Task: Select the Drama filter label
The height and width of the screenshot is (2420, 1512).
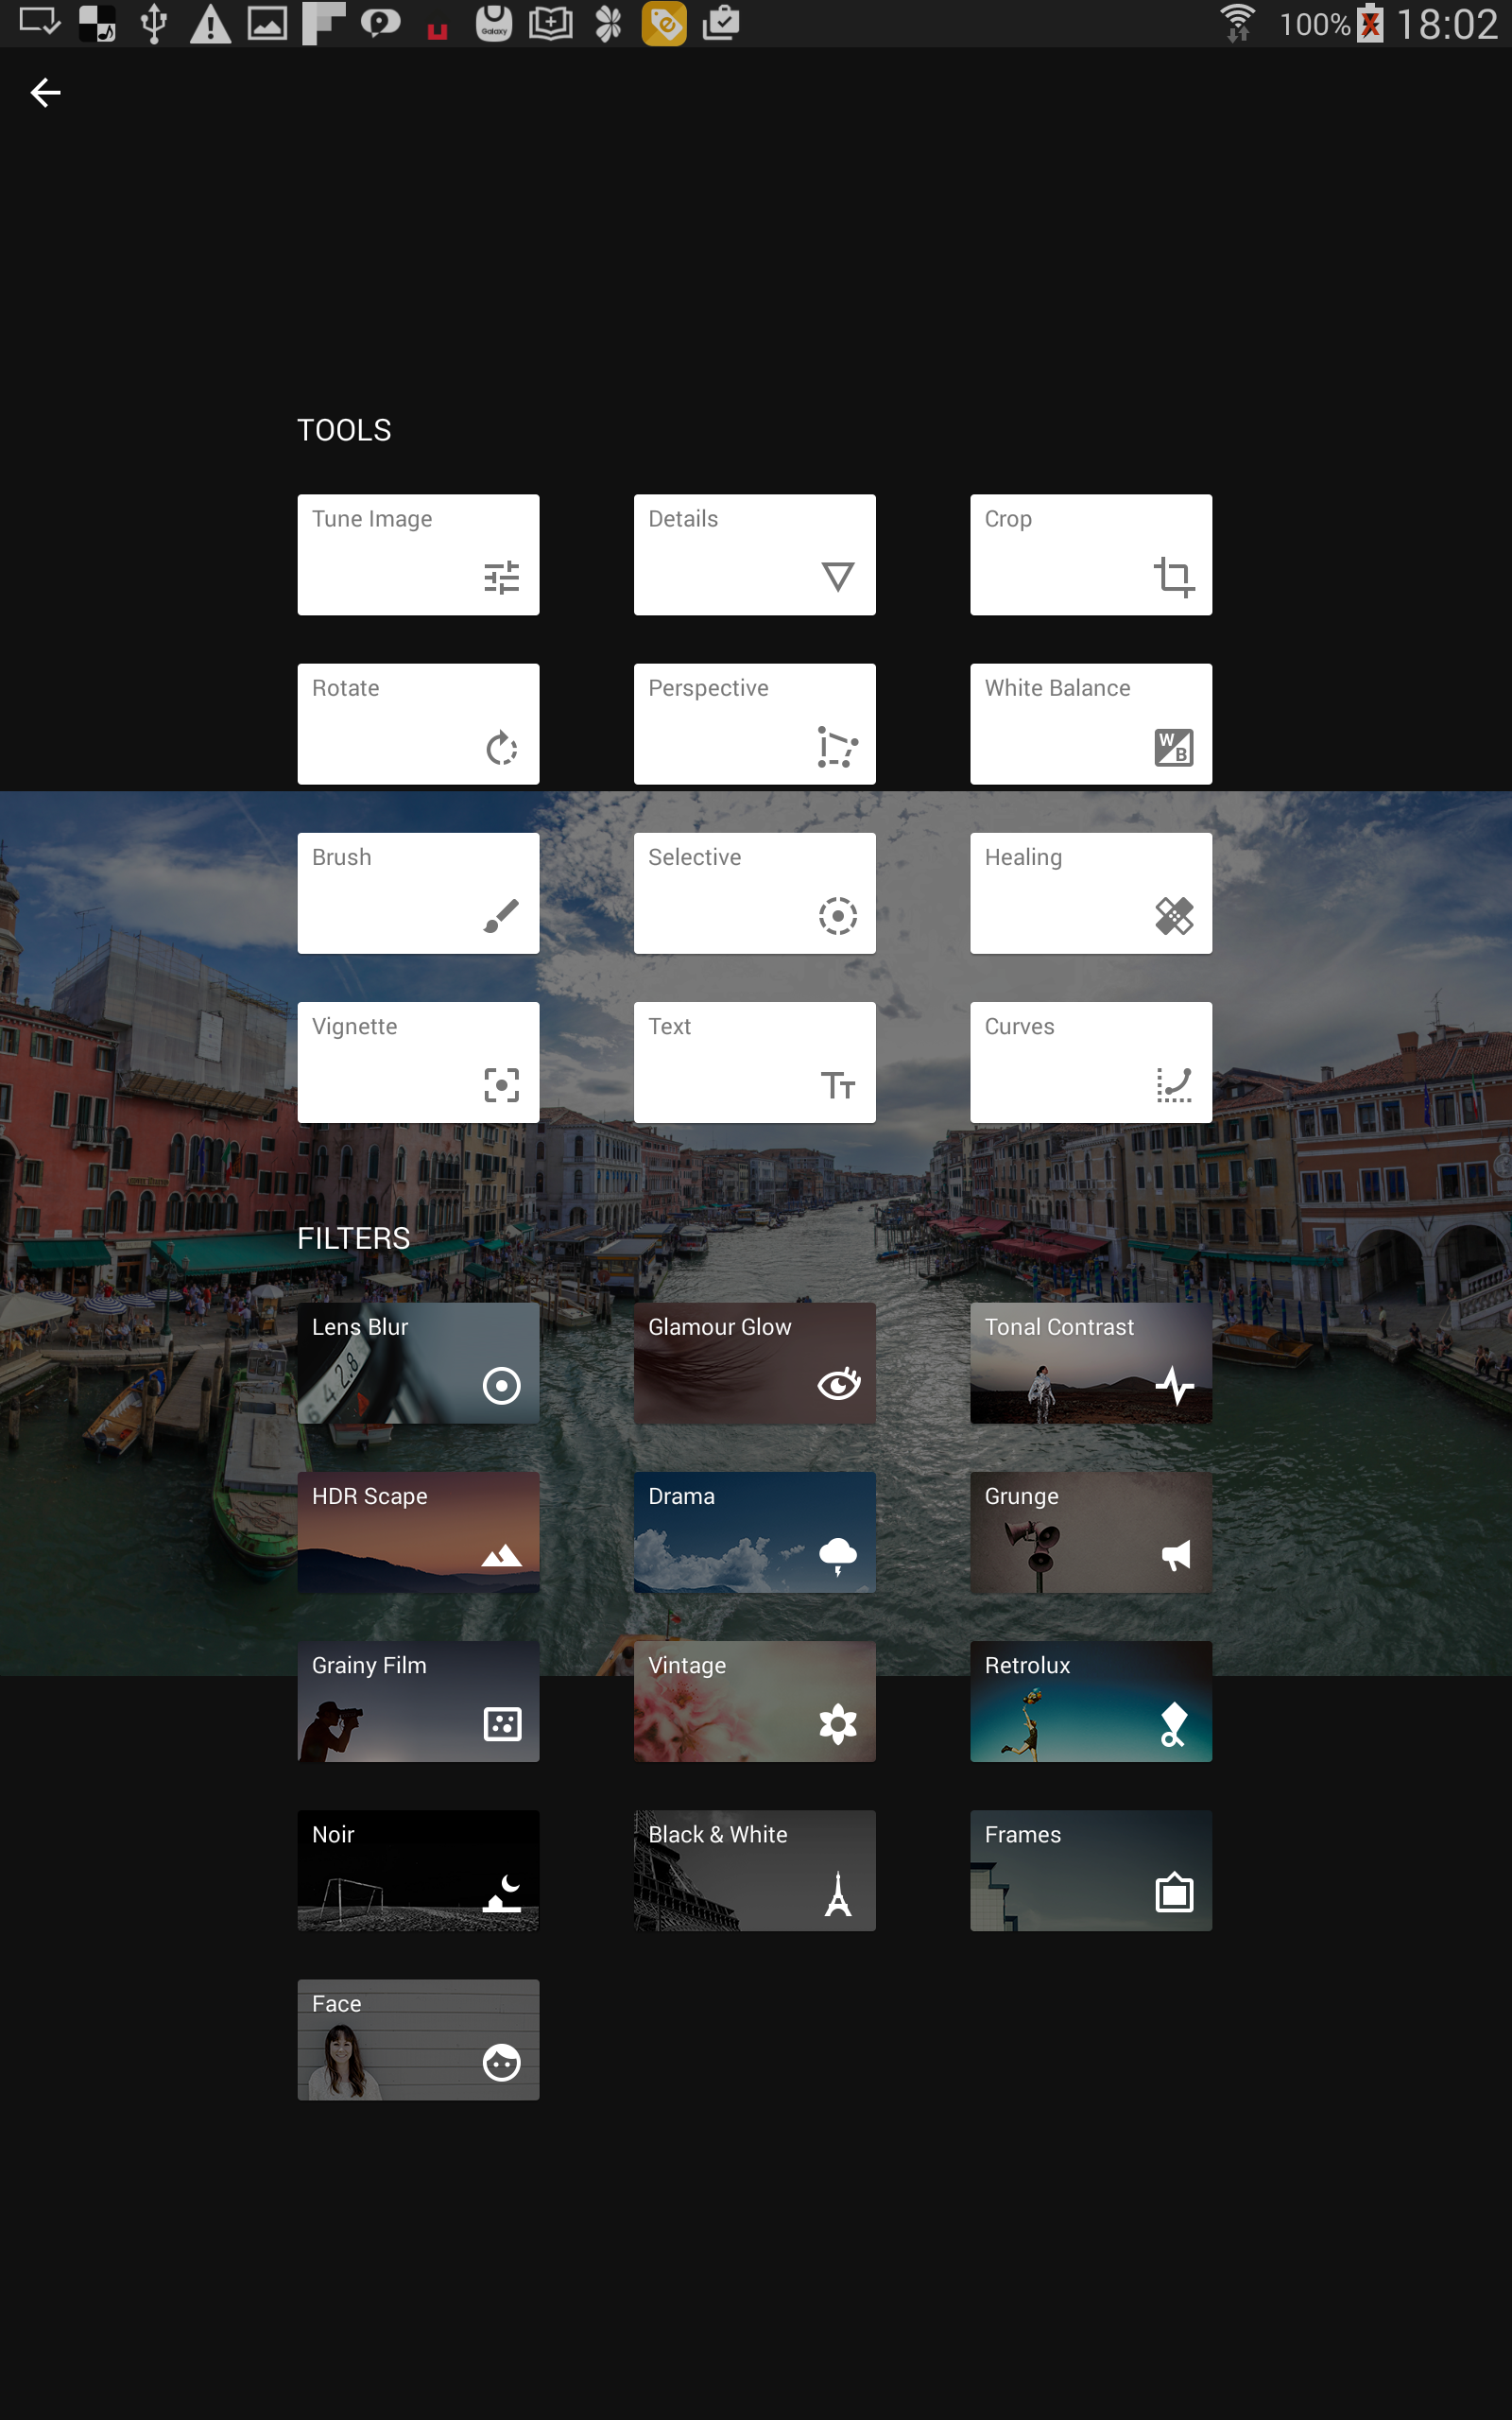Action: [x=681, y=1496]
